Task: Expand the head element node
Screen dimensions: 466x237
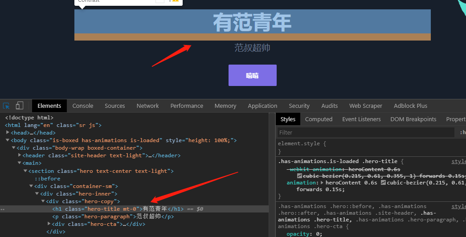Action: coord(8,133)
